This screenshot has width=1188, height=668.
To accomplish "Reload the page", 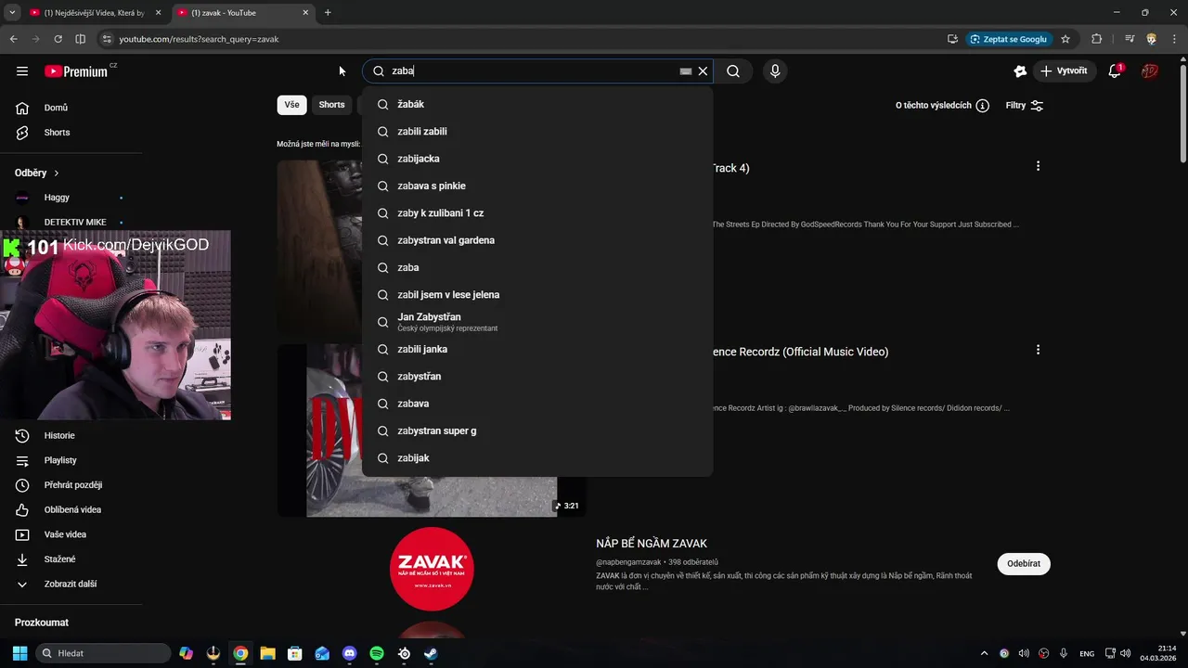I will coord(58,39).
